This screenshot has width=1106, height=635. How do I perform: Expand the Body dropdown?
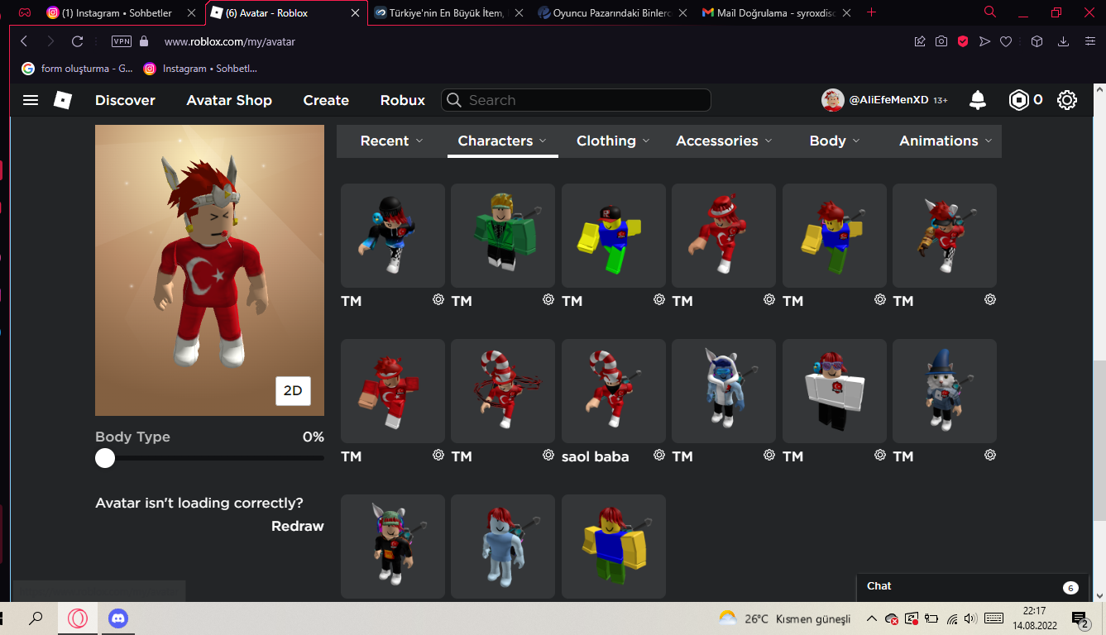tap(835, 141)
